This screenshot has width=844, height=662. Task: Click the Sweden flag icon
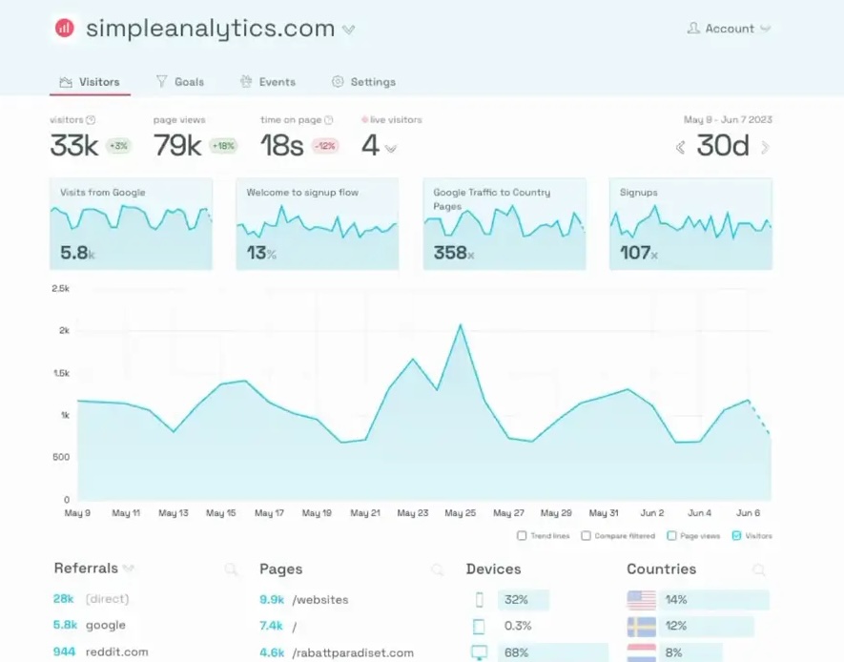coord(641,627)
